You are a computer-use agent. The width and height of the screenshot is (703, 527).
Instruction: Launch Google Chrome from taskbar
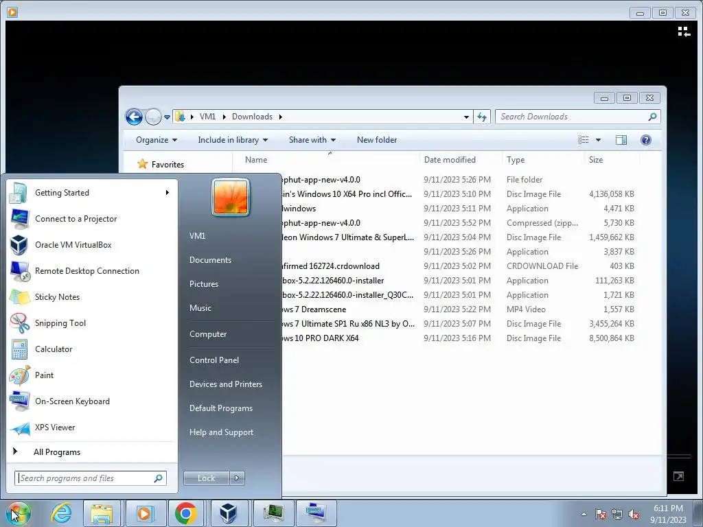pos(186,513)
